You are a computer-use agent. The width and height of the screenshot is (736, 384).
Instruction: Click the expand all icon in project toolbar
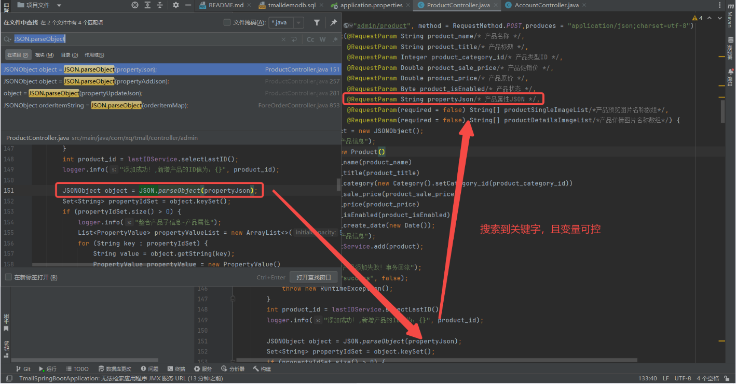coord(147,5)
